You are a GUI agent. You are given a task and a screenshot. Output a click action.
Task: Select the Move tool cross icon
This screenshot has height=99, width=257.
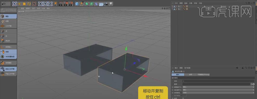click(x=19, y=4)
